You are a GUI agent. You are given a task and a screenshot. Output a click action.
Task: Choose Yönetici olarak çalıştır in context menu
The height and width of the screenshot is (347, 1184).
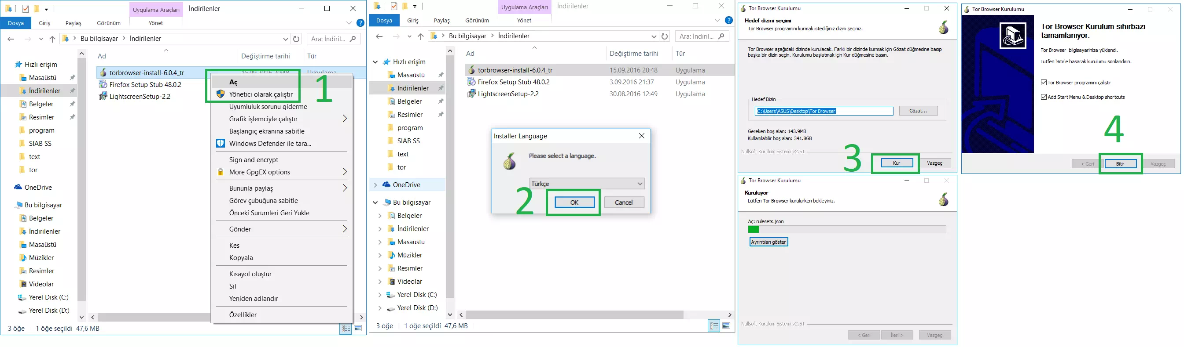coord(281,94)
